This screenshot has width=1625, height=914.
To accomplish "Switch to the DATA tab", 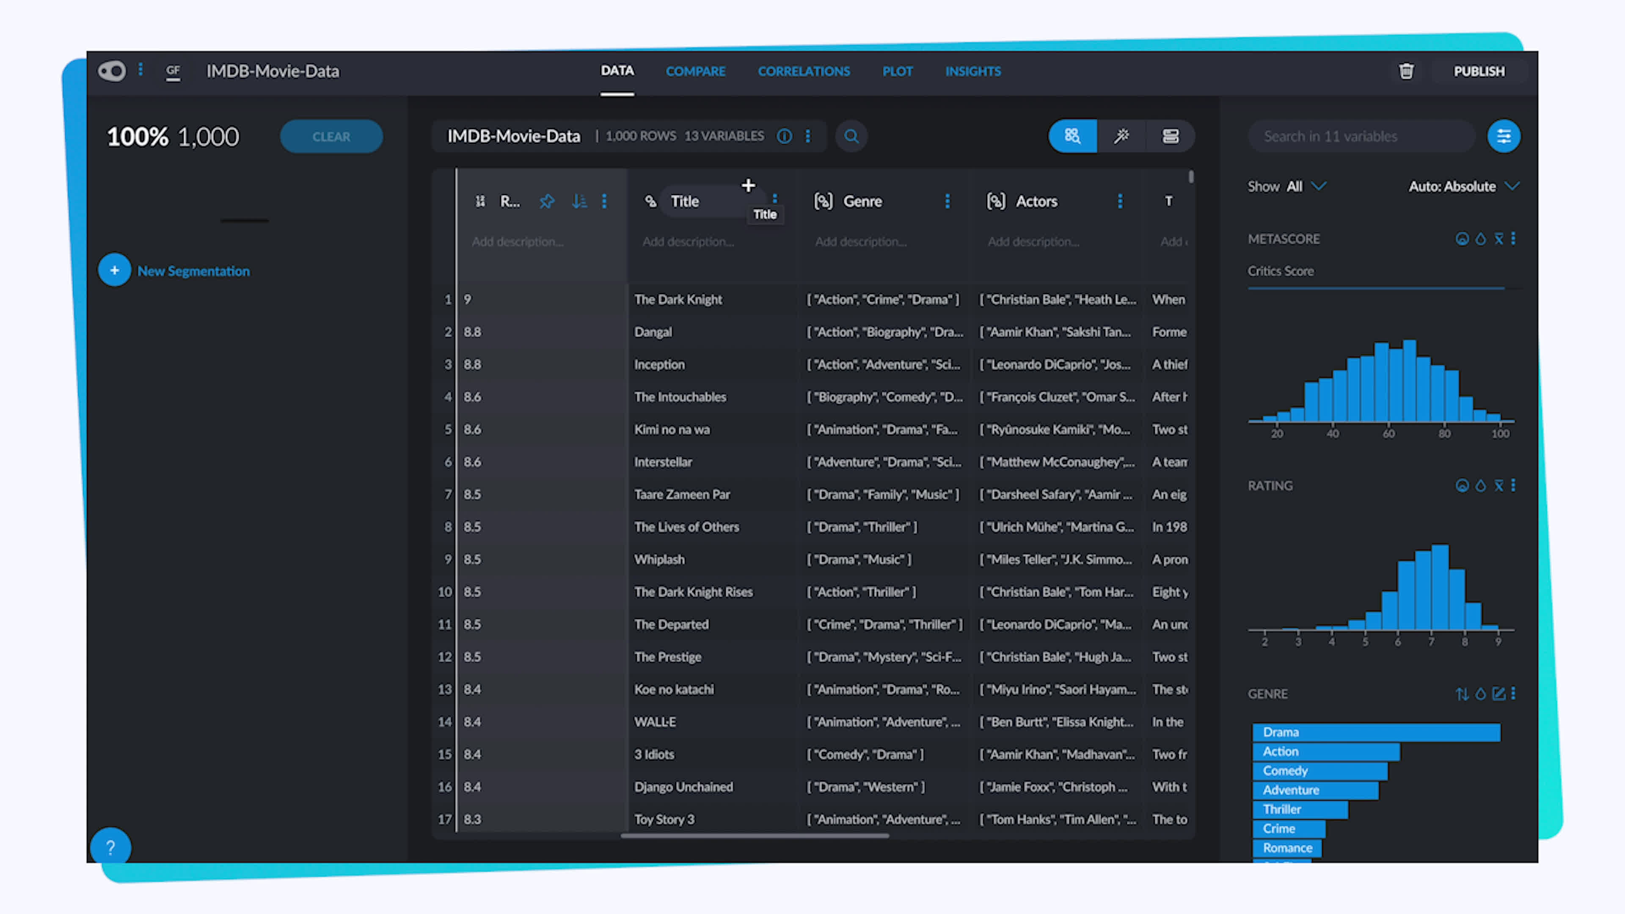I will (x=617, y=71).
